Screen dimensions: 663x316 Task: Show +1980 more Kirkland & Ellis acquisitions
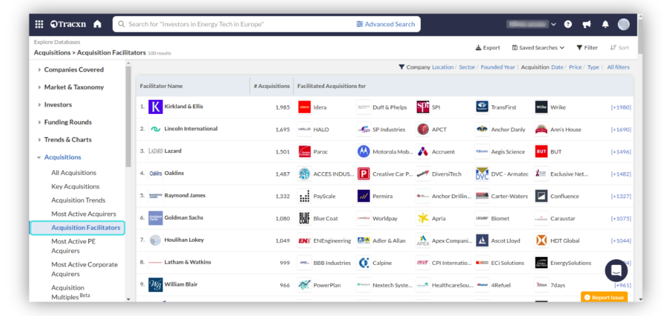click(x=621, y=107)
